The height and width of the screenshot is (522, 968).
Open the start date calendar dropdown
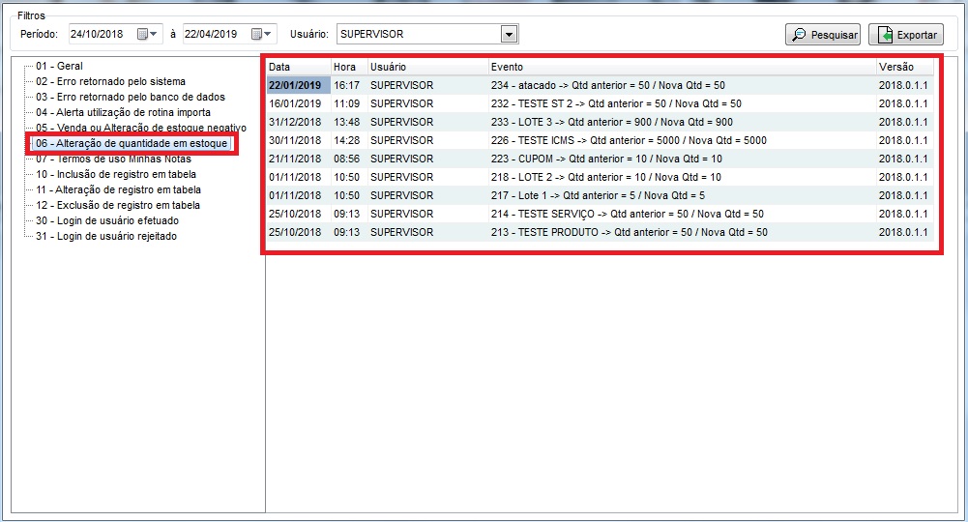point(147,34)
